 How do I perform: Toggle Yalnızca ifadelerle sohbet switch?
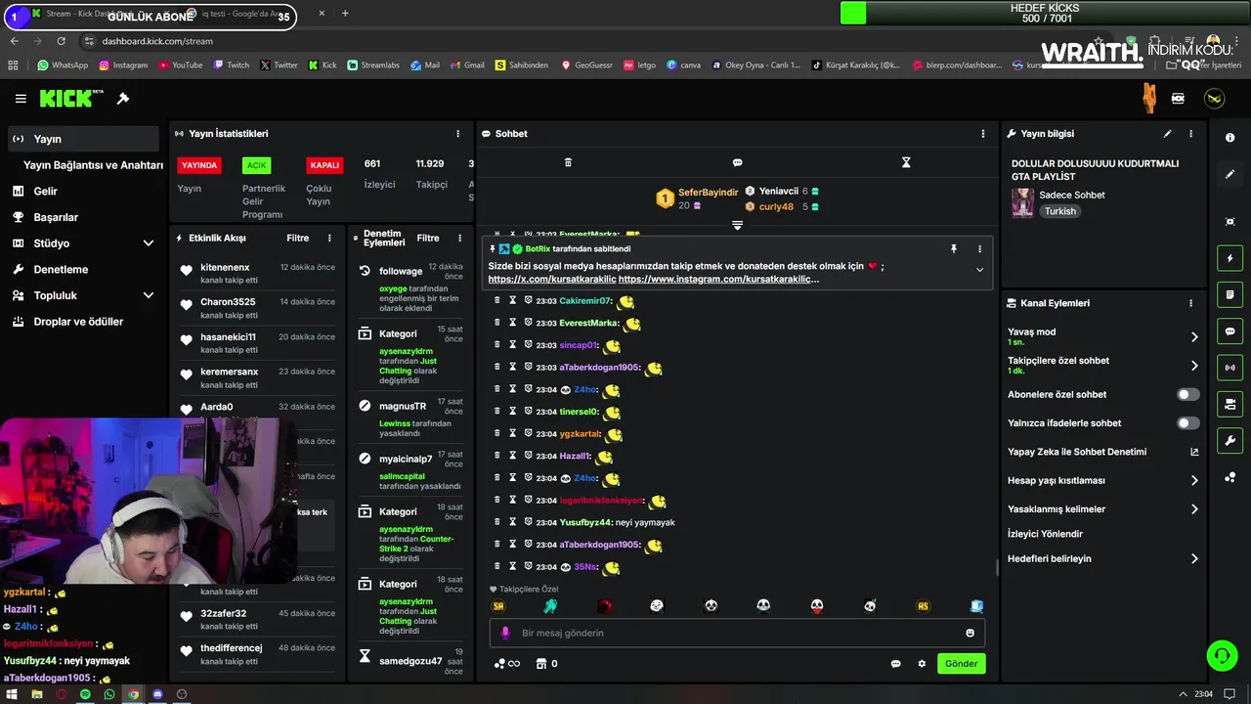pyautogui.click(x=1187, y=423)
